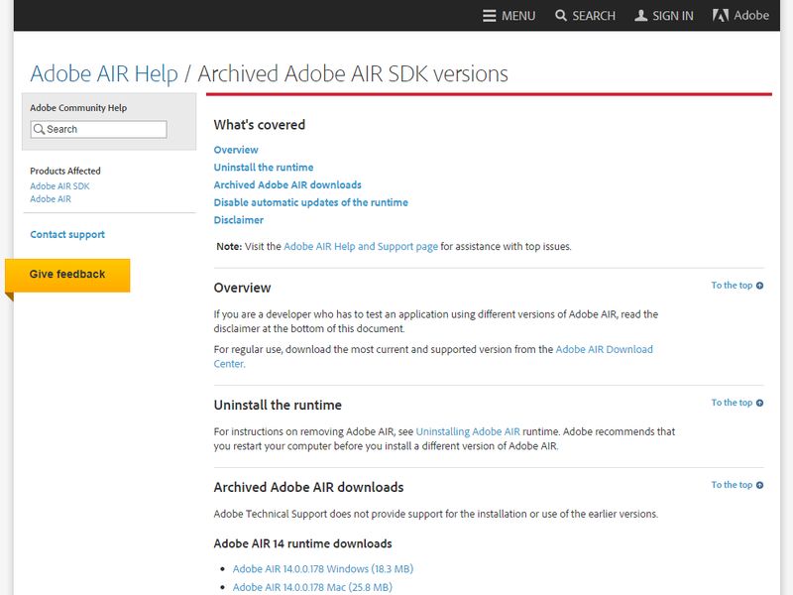Open the Uninstalling Adobe AIR link

(468, 431)
